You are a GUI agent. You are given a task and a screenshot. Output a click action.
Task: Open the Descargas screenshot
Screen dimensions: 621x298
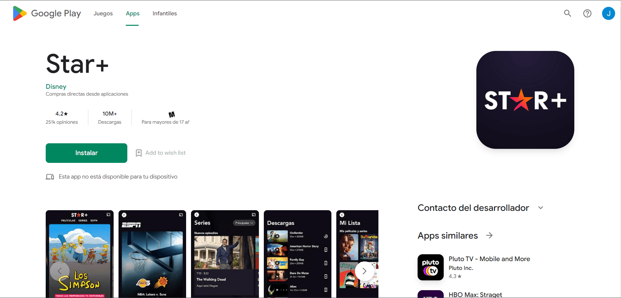coord(297,254)
